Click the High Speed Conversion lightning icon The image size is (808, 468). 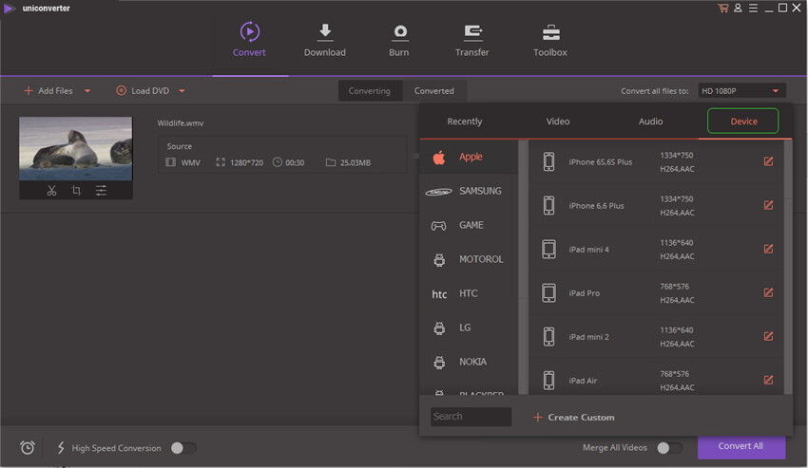click(61, 447)
